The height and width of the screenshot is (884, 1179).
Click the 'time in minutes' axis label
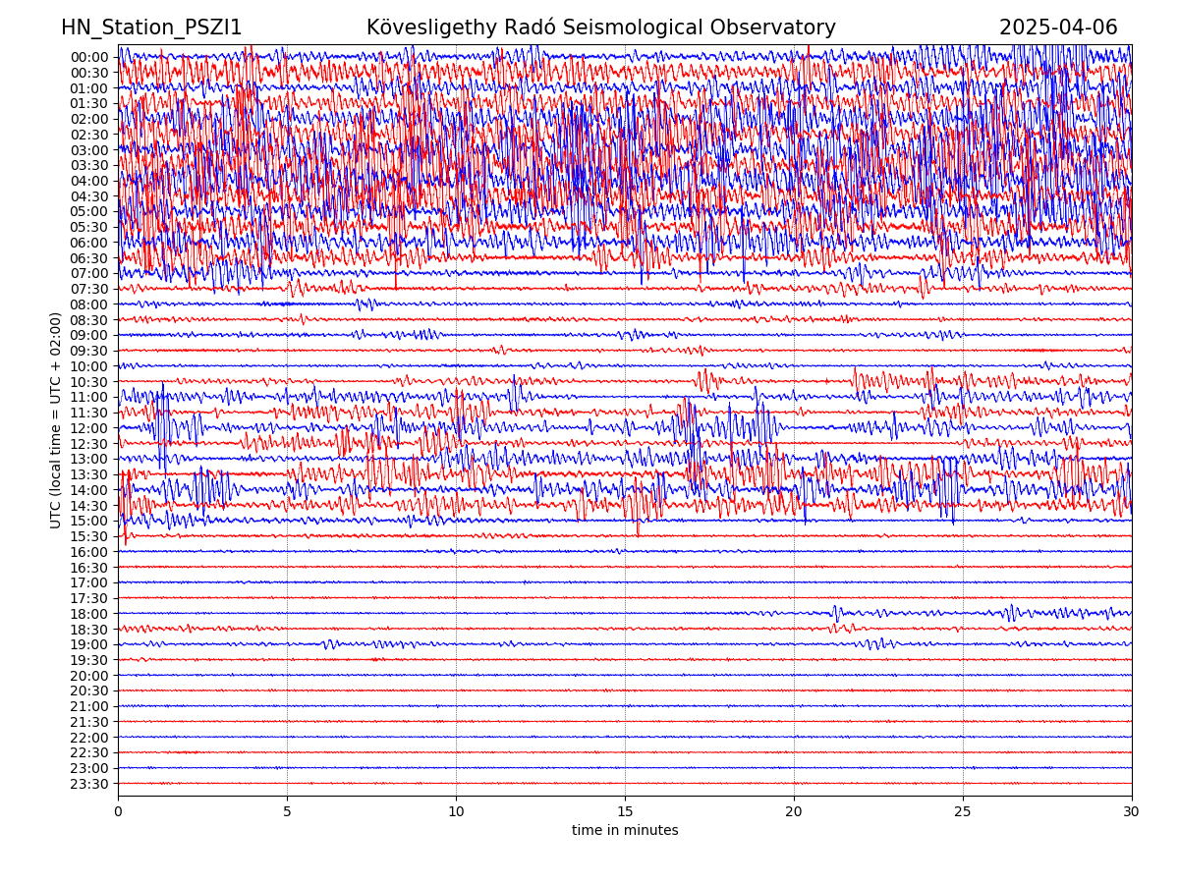click(x=625, y=831)
